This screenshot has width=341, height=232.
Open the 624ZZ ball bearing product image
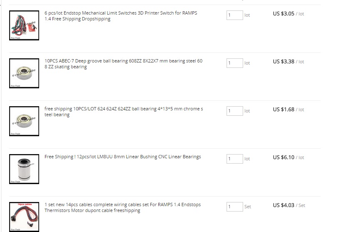(24, 121)
